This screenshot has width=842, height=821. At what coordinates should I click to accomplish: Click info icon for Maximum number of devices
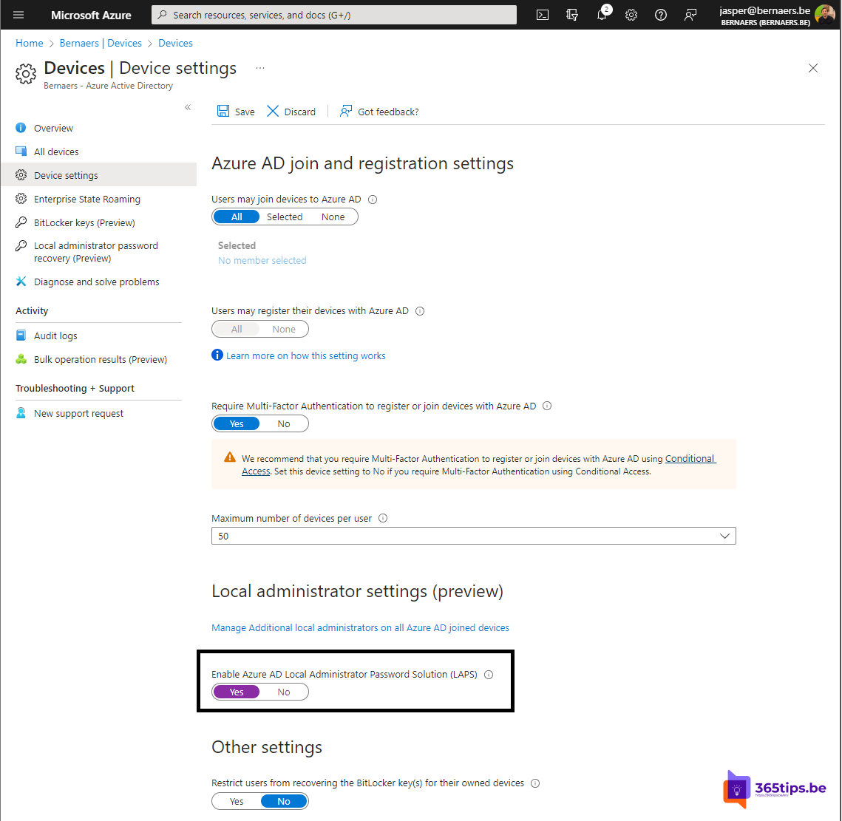click(383, 518)
